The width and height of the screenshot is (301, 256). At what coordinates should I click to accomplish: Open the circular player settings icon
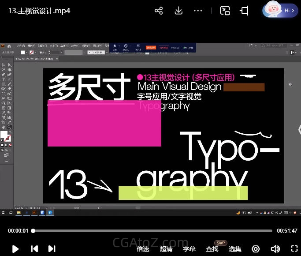[x=256, y=248]
